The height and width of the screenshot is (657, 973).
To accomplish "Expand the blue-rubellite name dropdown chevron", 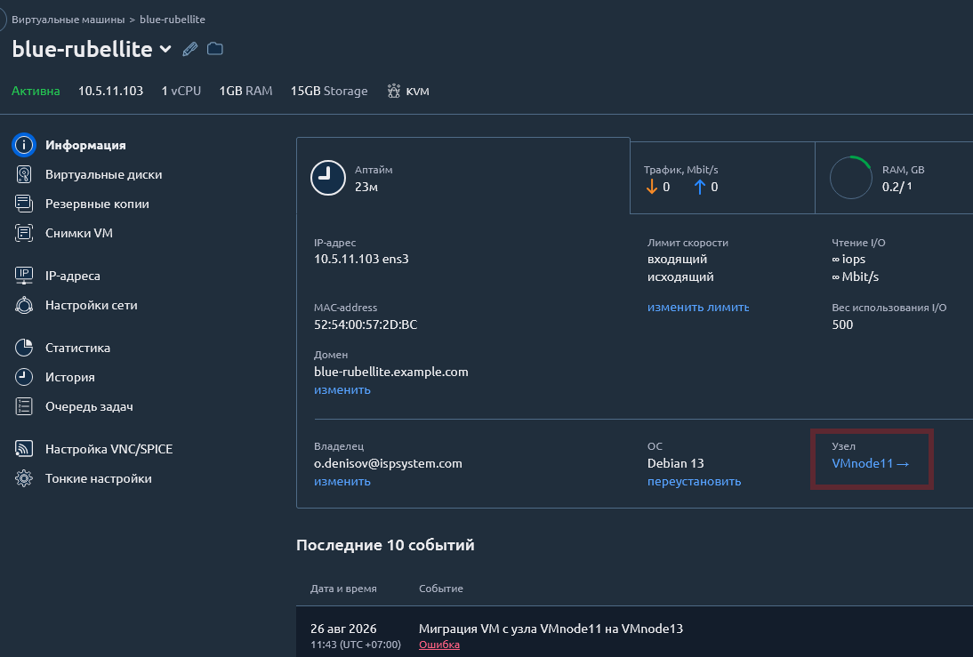I will pyautogui.click(x=165, y=49).
